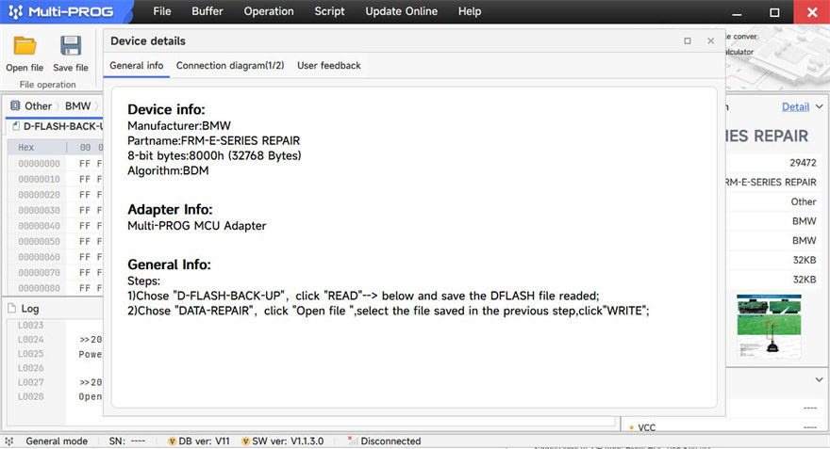Viewport: 830px width, 449px height.
Task: Click the VCC pin entry
Action: tap(646, 427)
